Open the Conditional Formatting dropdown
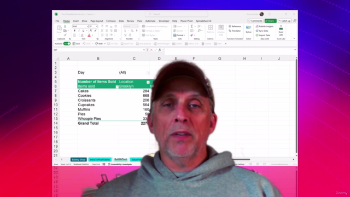The height and width of the screenshot is (197, 350). click(x=155, y=26)
